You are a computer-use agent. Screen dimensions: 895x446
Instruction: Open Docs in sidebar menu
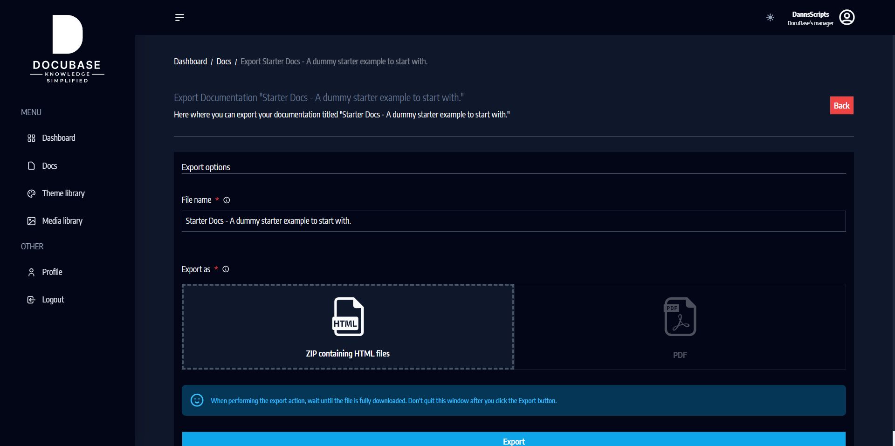point(49,166)
